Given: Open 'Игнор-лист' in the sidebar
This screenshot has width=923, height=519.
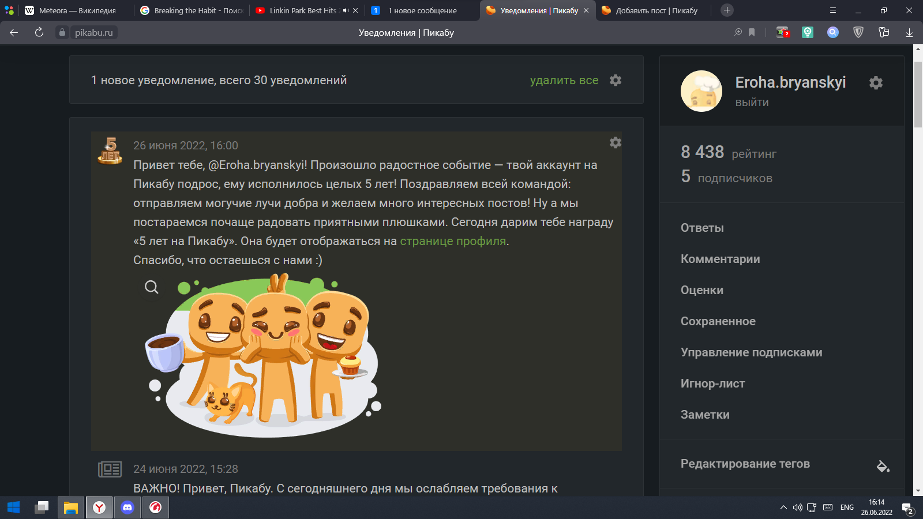Looking at the screenshot, I should (712, 383).
